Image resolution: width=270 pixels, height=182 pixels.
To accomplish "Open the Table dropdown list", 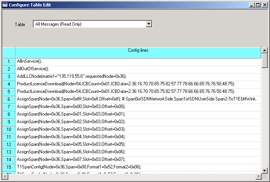I will (x=149, y=24).
